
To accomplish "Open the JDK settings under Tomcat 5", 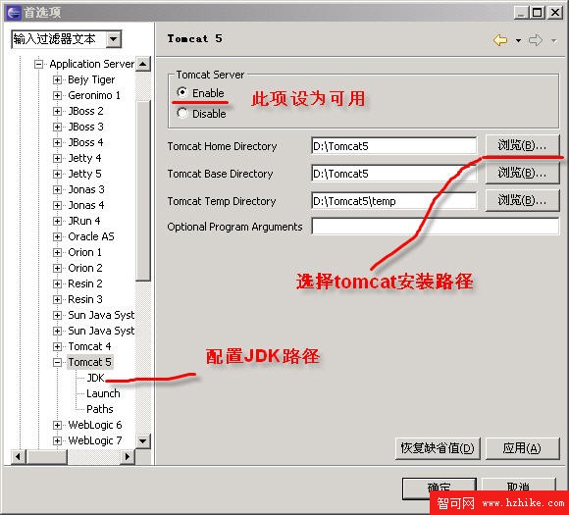I will (x=95, y=378).
